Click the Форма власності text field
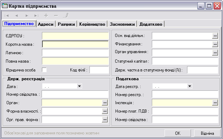This screenshot has width=223, height=139. (x=72, y=111)
